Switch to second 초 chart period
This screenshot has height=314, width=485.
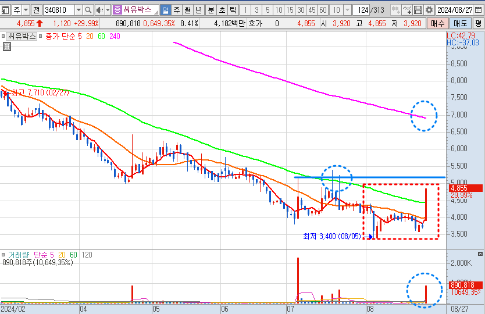(222, 10)
